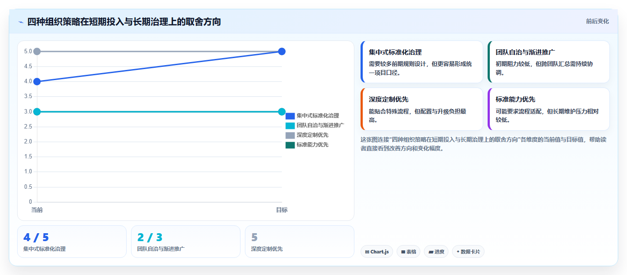The width and height of the screenshot is (627, 275).
Task: Click the stat card showing 5
Action: (x=299, y=242)
